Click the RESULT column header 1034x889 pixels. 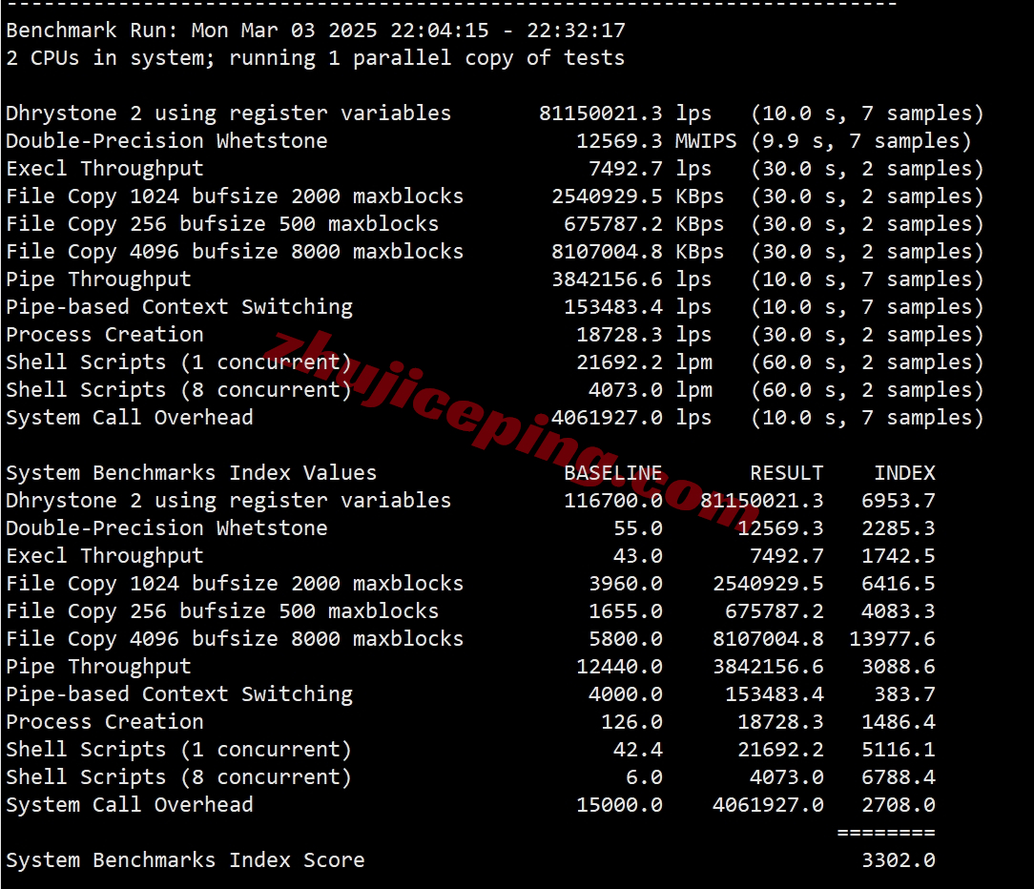(787, 473)
